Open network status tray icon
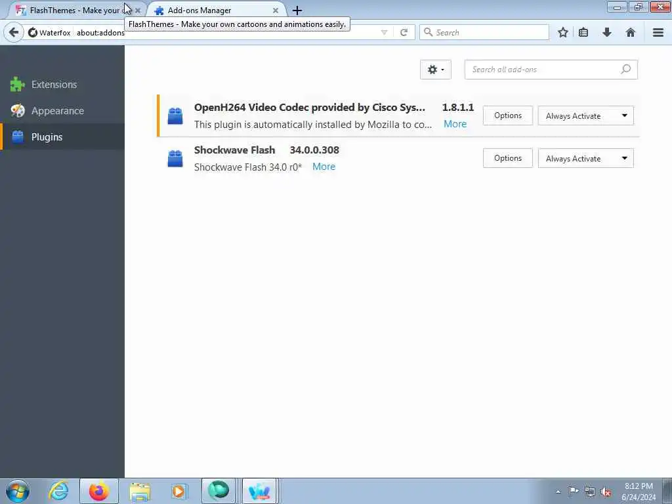 (590, 492)
